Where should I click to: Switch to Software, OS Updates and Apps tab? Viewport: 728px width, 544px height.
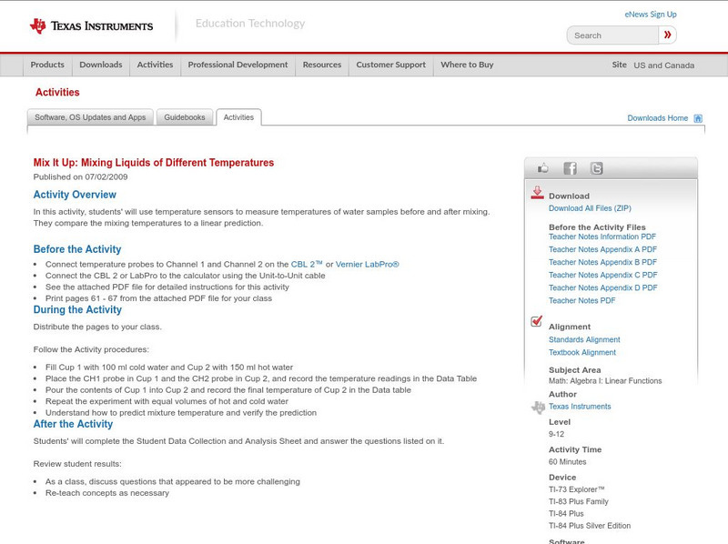tap(90, 117)
